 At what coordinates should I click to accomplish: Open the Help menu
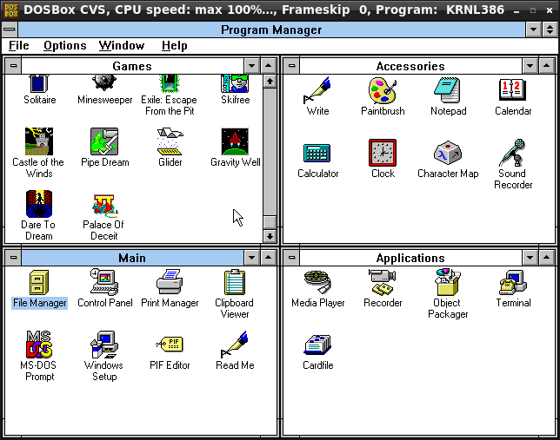tap(174, 46)
